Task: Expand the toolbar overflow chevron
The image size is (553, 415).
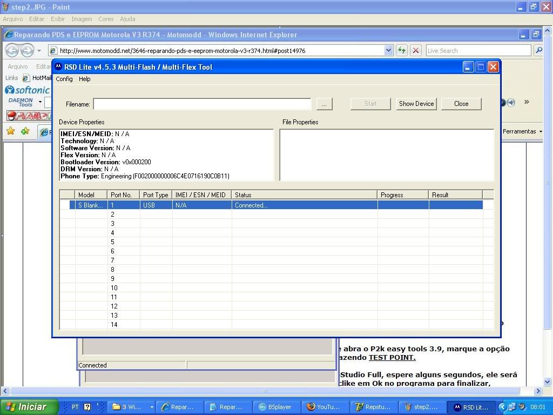Action: [x=527, y=102]
